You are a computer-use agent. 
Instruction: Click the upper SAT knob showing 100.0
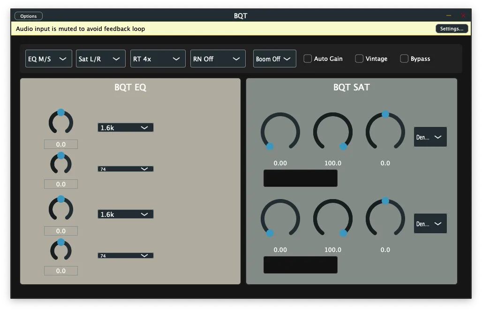(333, 132)
